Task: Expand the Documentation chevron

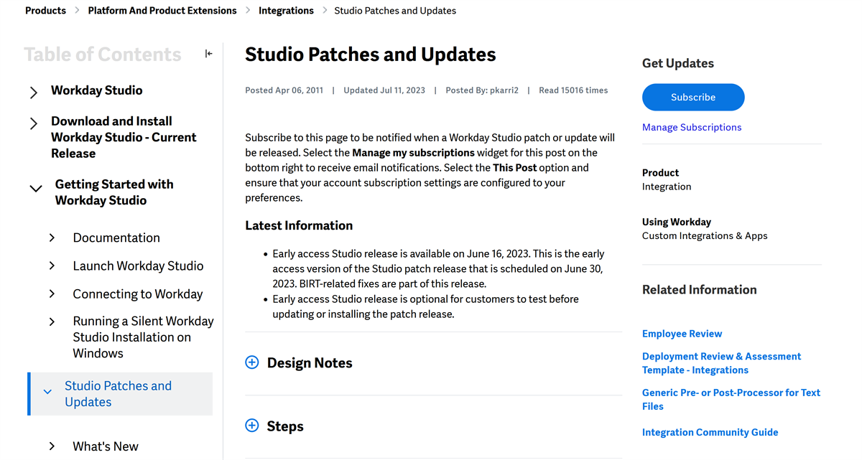Action: (x=52, y=238)
